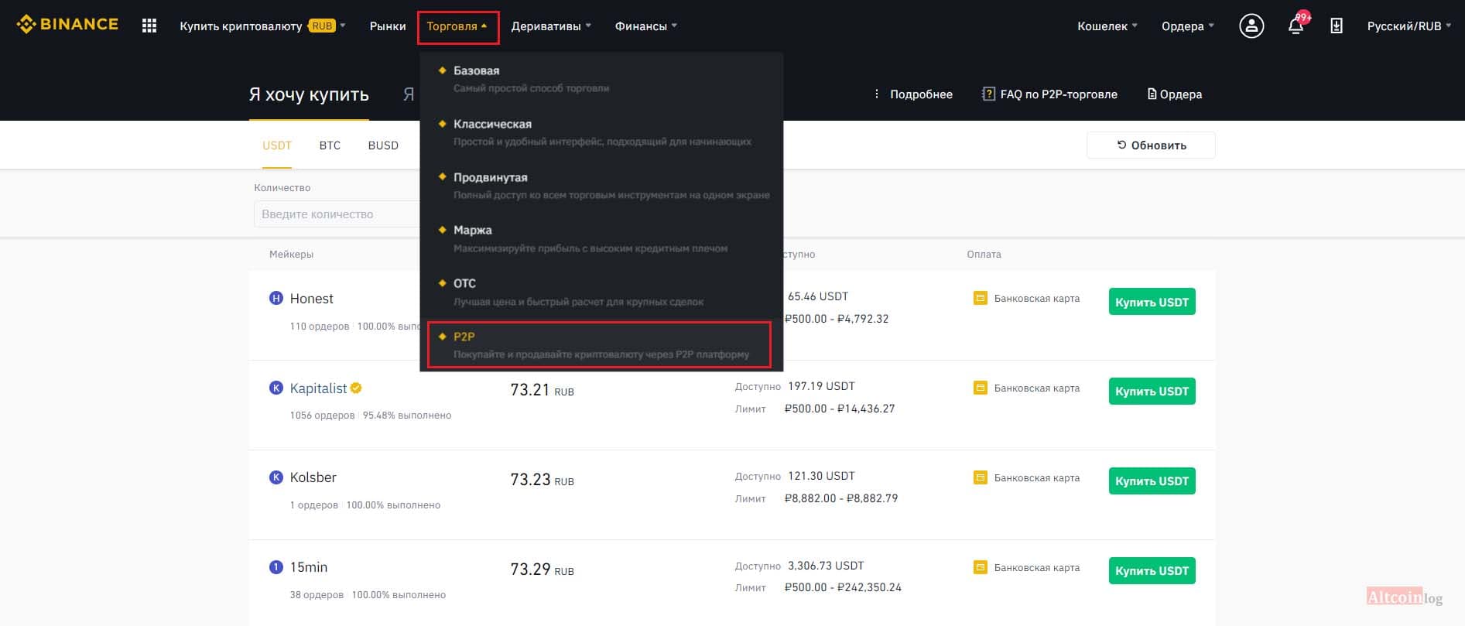Screen dimensions: 1465x626
Task: Click the 15min maker avatar icon
Action: [x=276, y=567]
